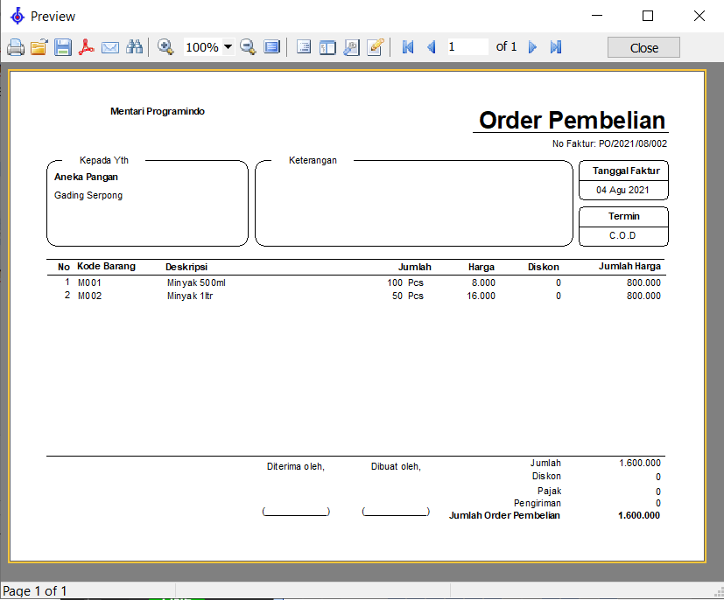Open Find with the binoculars icon
The width and height of the screenshot is (724, 600).
click(134, 47)
